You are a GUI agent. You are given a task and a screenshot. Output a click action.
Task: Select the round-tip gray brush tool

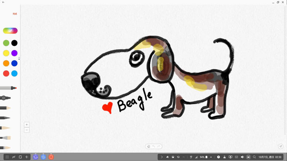pyautogui.click(x=6, y=98)
